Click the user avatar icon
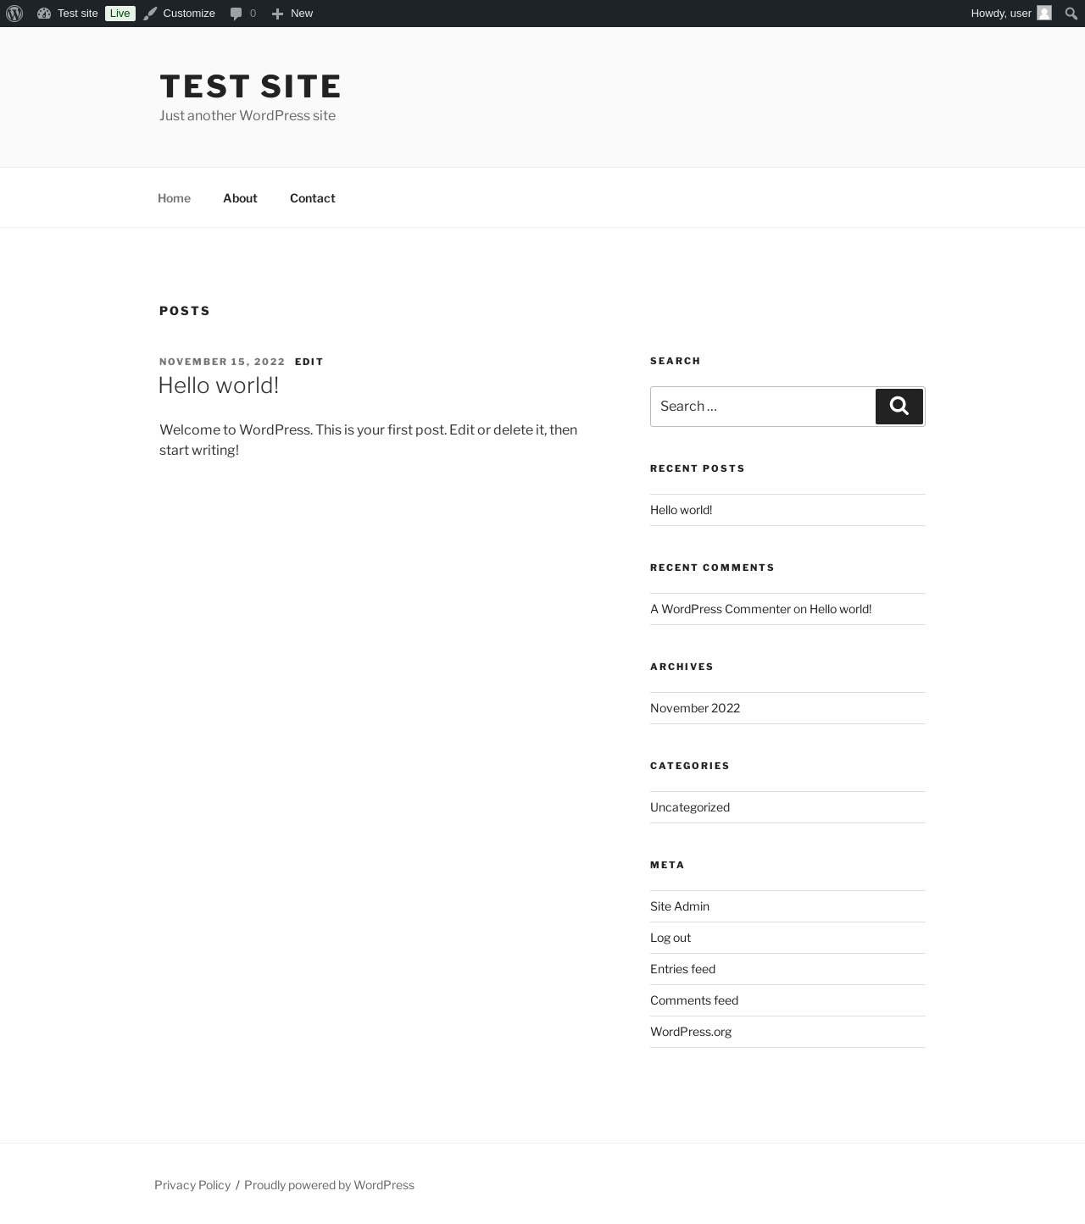The height and width of the screenshot is (1224, 1085). click(1044, 14)
